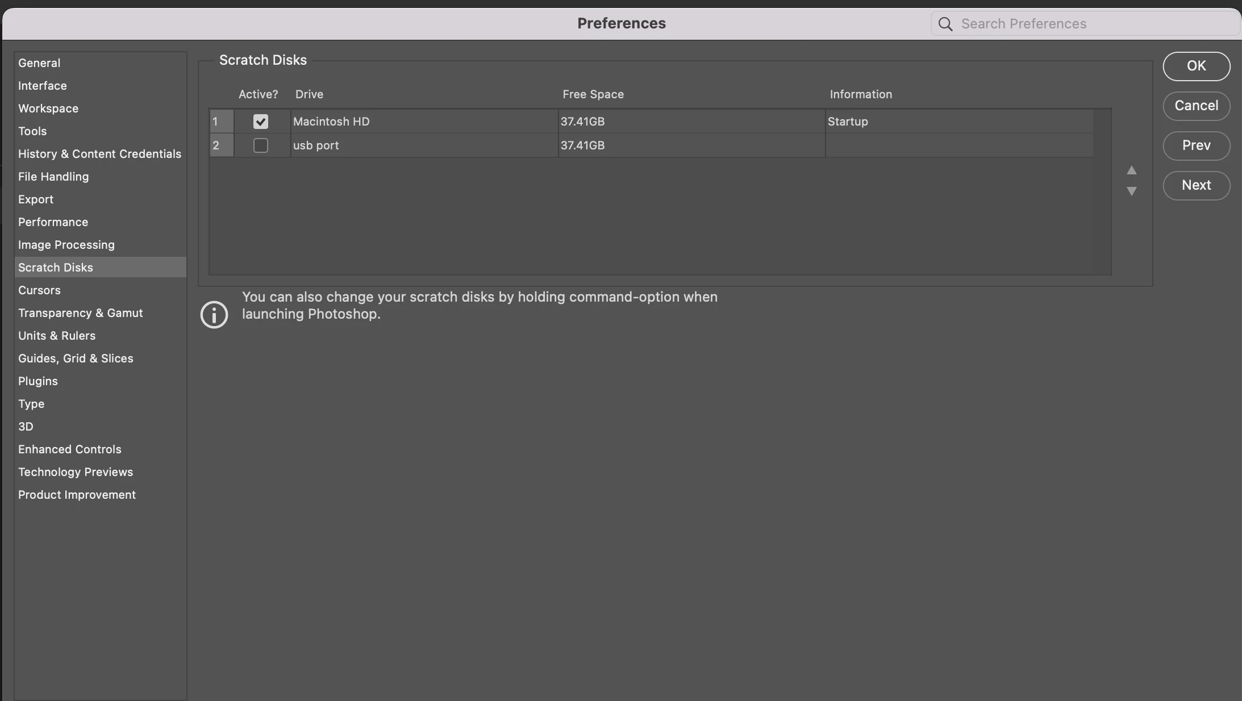Confirm with the OK button
The height and width of the screenshot is (701, 1242).
pos(1196,66)
